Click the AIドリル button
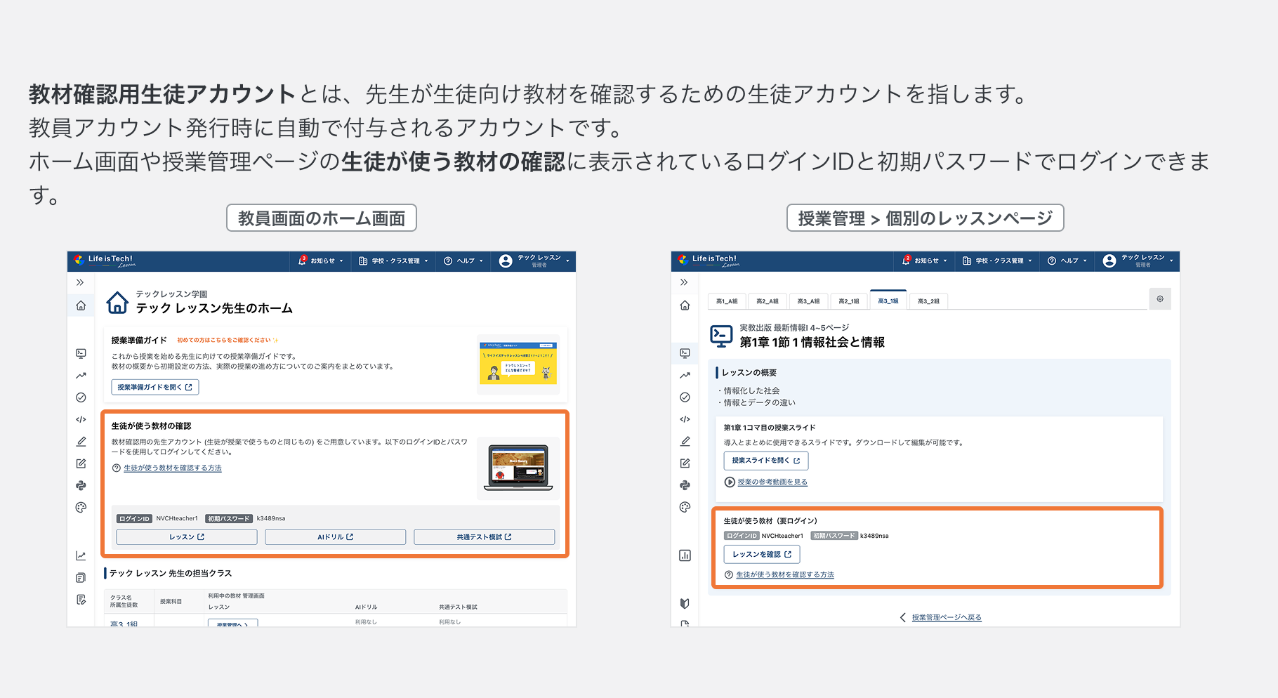The width and height of the screenshot is (1278, 698). tap(335, 537)
